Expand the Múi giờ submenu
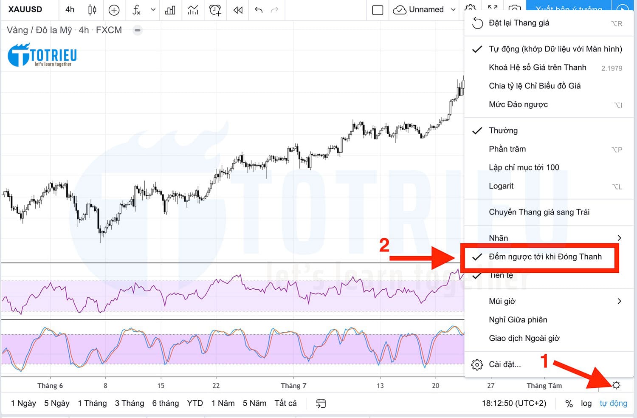637x418 pixels. (x=549, y=301)
